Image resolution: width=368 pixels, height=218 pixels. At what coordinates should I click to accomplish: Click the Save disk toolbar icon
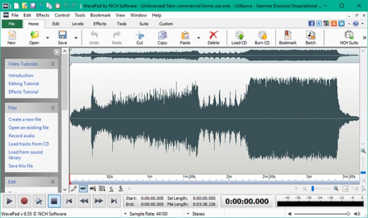[x=62, y=35]
